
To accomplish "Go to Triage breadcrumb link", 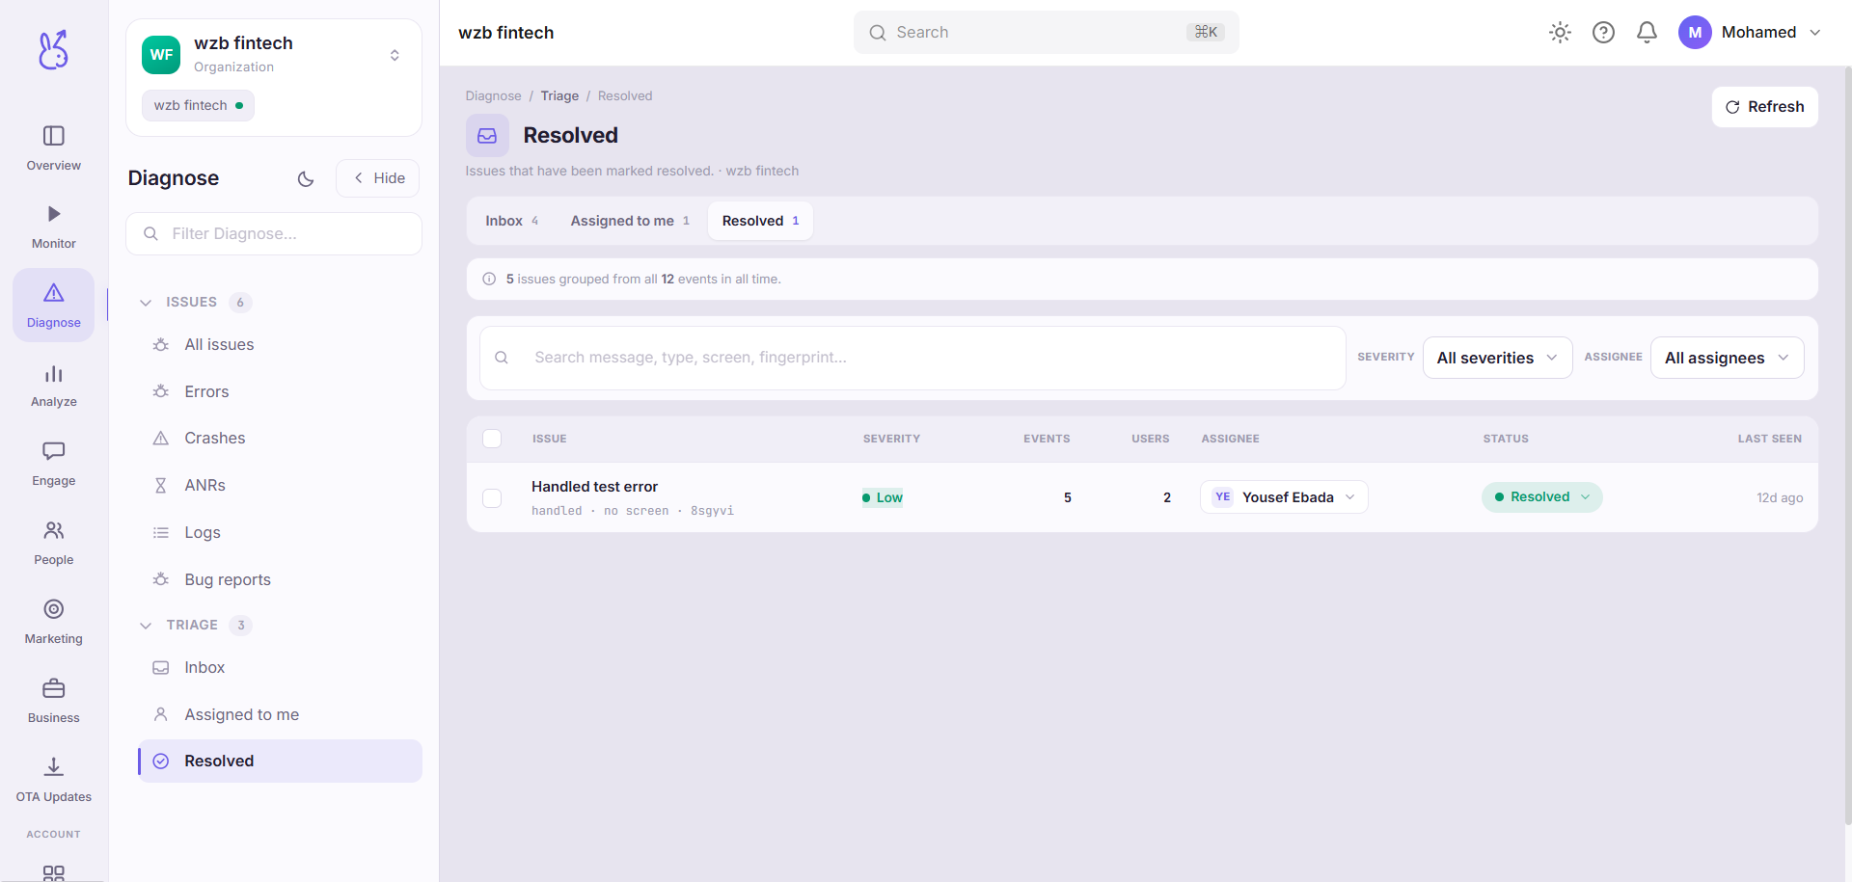I will point(559,96).
